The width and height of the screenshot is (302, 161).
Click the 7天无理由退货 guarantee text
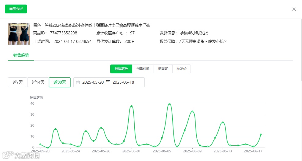tap(191, 41)
